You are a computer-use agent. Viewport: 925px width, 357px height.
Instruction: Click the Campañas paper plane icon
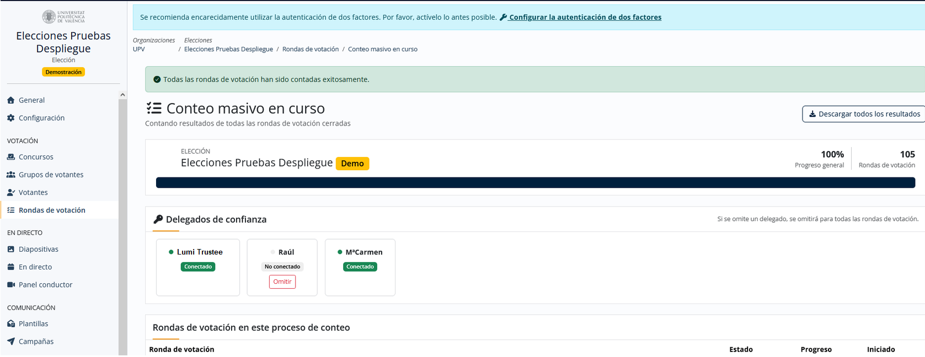tap(10, 342)
